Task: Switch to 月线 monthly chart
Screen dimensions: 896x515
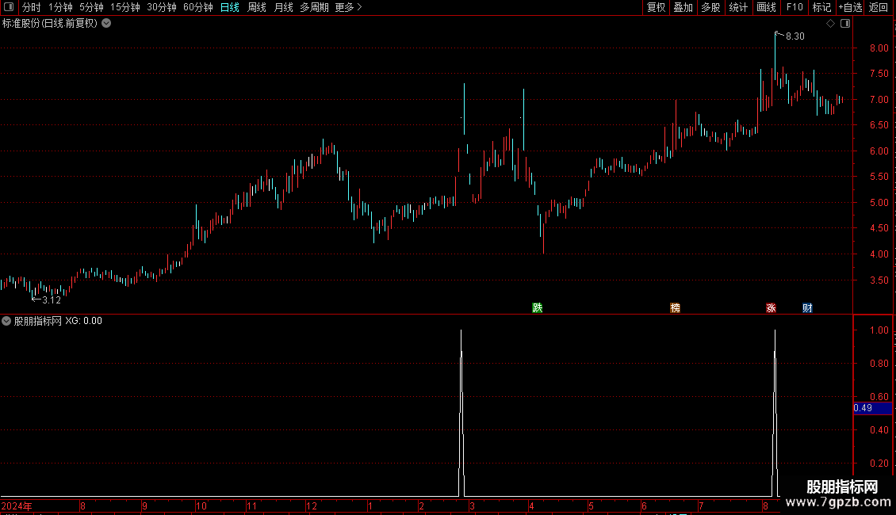Action: point(283,7)
